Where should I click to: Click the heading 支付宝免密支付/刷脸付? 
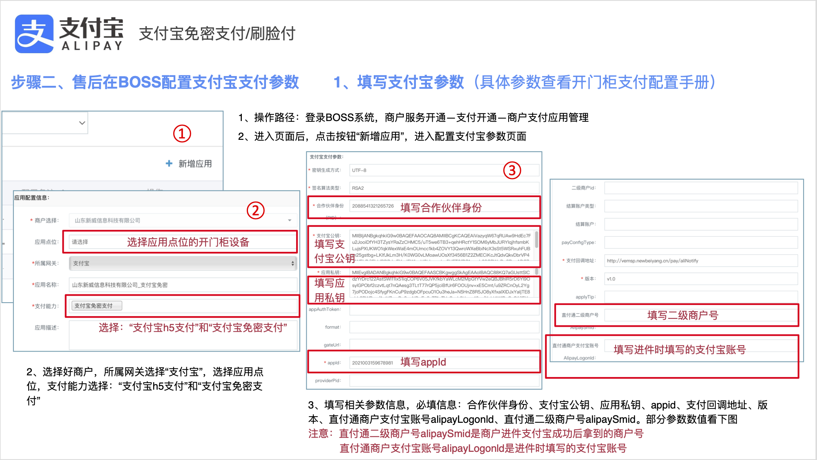217,34
